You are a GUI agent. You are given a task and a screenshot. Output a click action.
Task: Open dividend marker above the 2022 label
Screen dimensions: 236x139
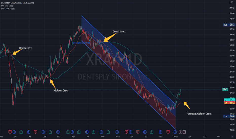[117, 132]
